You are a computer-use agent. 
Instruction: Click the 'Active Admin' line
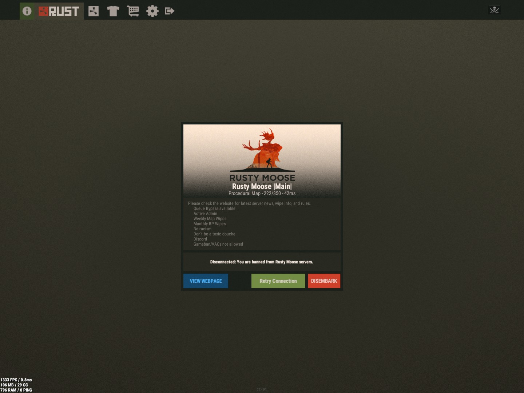click(x=205, y=214)
